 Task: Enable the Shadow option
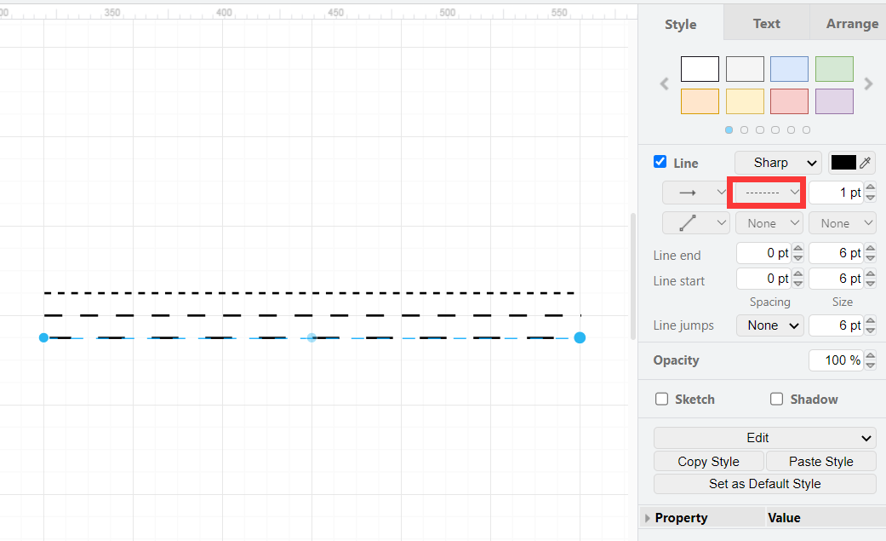(x=776, y=399)
